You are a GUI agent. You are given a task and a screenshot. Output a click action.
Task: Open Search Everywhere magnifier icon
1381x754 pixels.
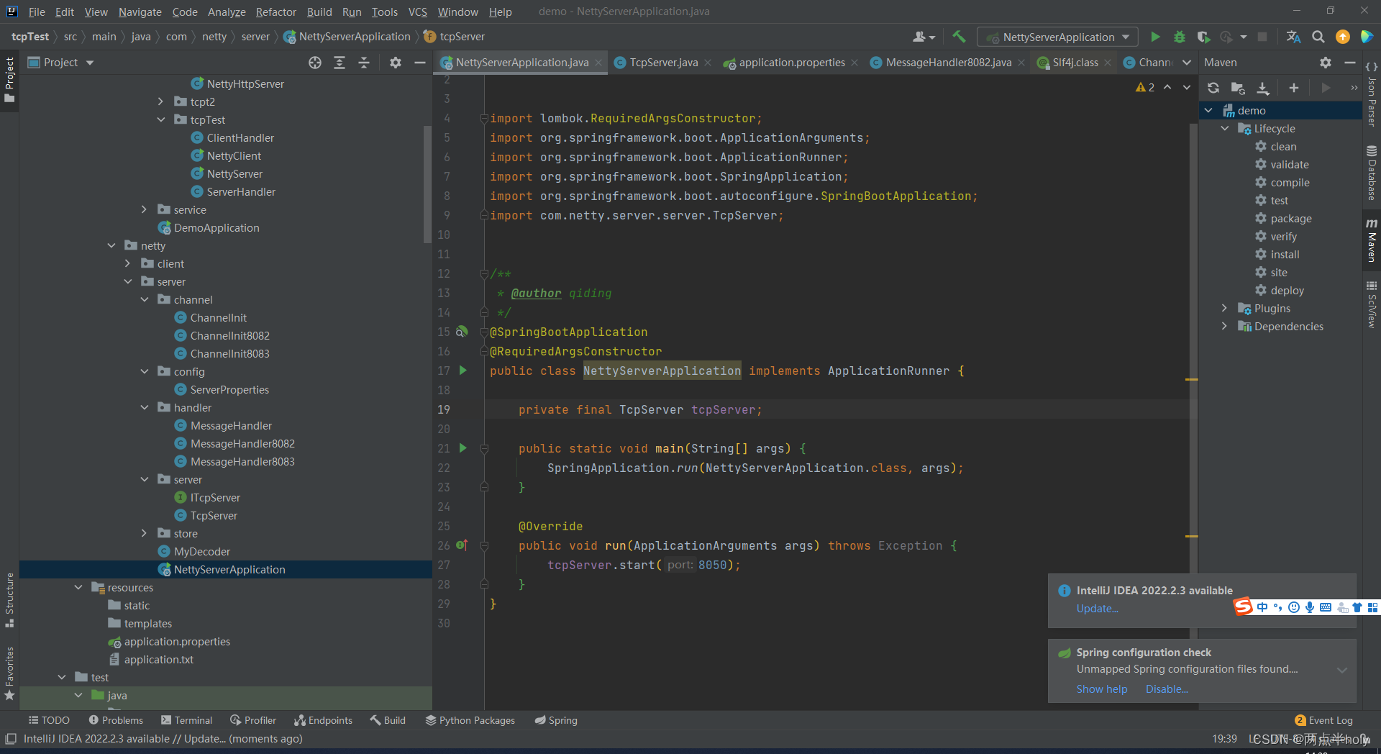1318,37
